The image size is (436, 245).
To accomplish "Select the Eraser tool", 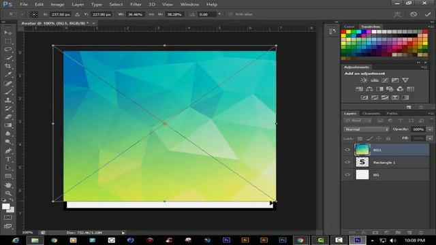I will tap(8, 116).
